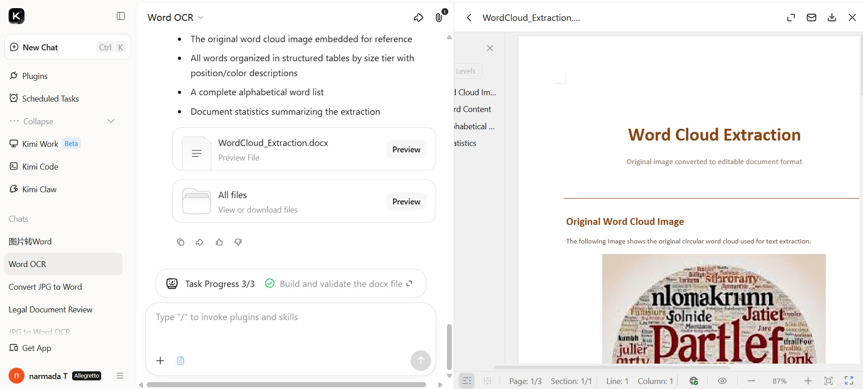Open narmada T profile

pos(54,376)
